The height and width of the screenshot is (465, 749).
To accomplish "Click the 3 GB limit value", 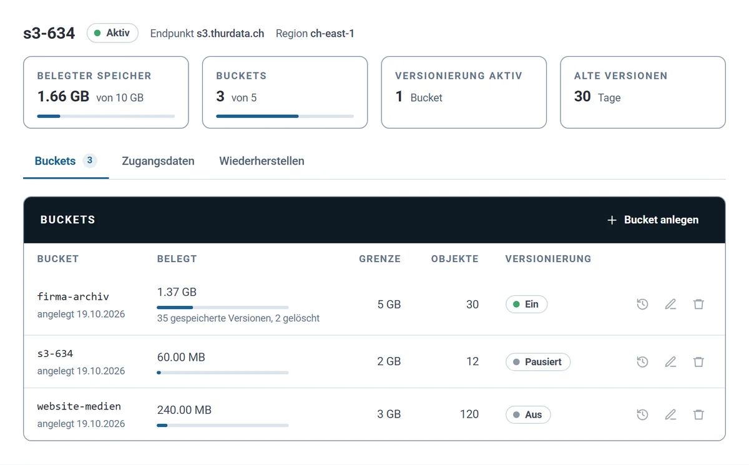I will (389, 414).
